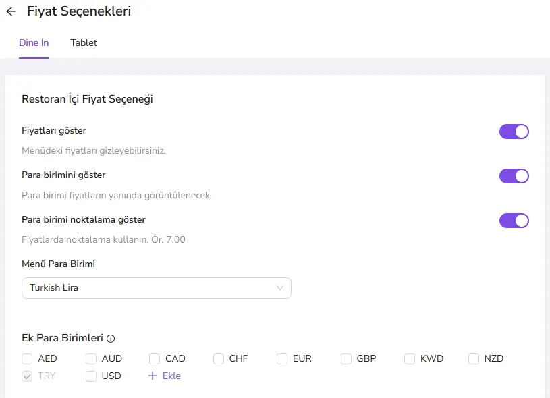The width and height of the screenshot is (550, 398).
Task: Open info icon next to Ek Para Birimleri
Action: pos(111,339)
